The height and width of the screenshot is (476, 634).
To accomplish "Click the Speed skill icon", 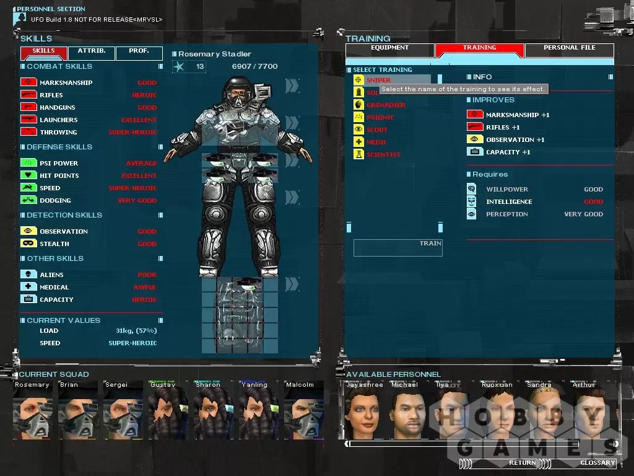I will (28, 187).
